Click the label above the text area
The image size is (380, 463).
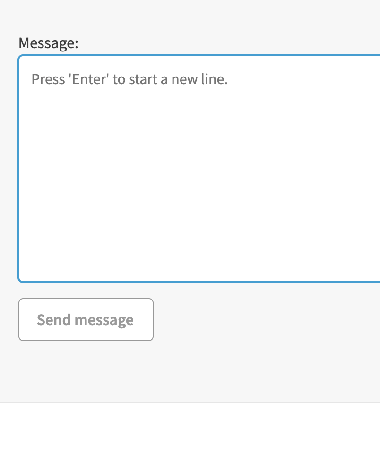[x=48, y=43]
